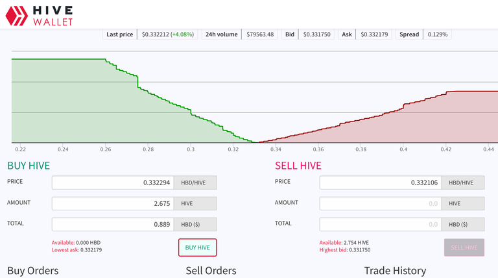Click the SELL HIVE button
Image resolution: width=498 pixels, height=278 pixels.
click(x=464, y=247)
